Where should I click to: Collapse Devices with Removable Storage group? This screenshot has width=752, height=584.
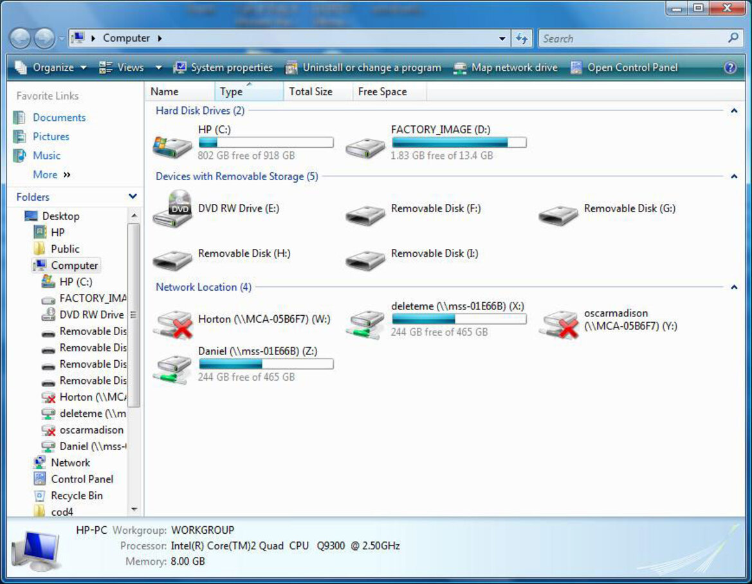[734, 176]
